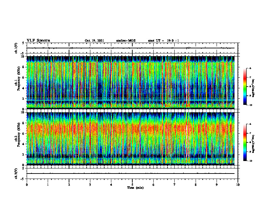Screen dimensions: 268x207
Task: Click the ch.2 spectrogram color scale bar
Action: coord(245,142)
